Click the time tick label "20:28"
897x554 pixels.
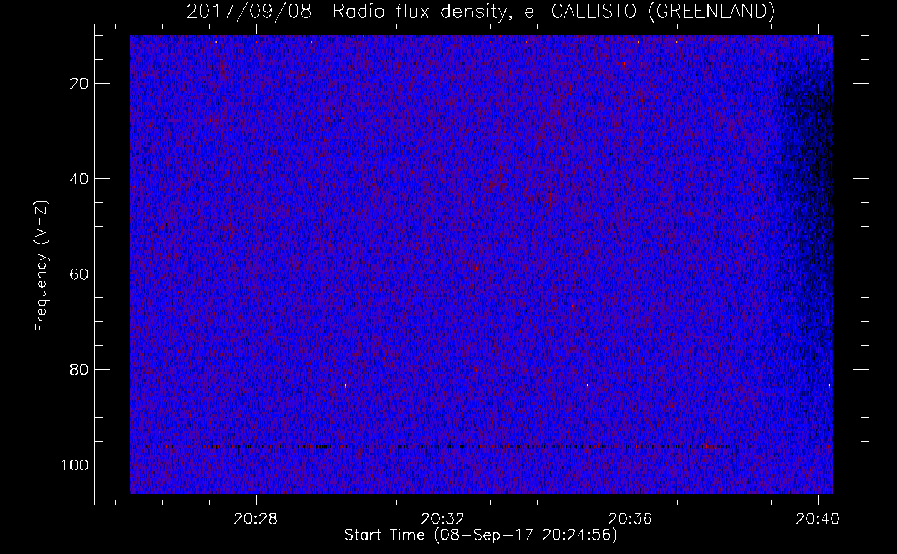tap(256, 519)
